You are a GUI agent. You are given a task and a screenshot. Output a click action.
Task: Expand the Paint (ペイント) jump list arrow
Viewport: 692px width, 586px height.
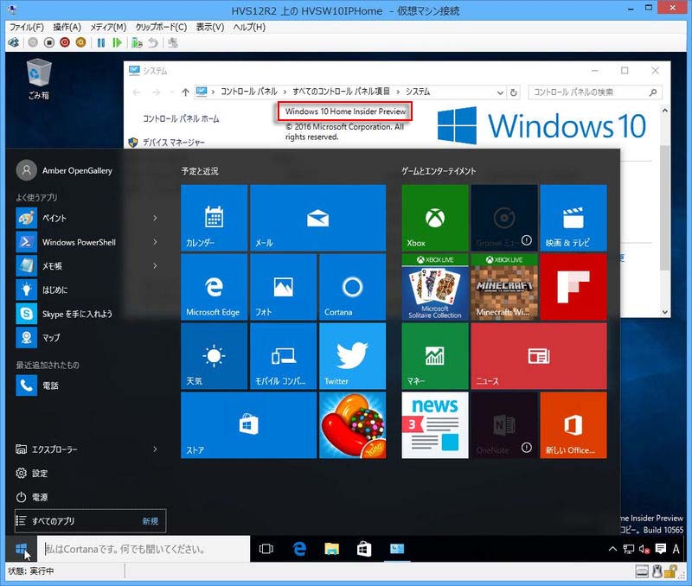(x=155, y=218)
